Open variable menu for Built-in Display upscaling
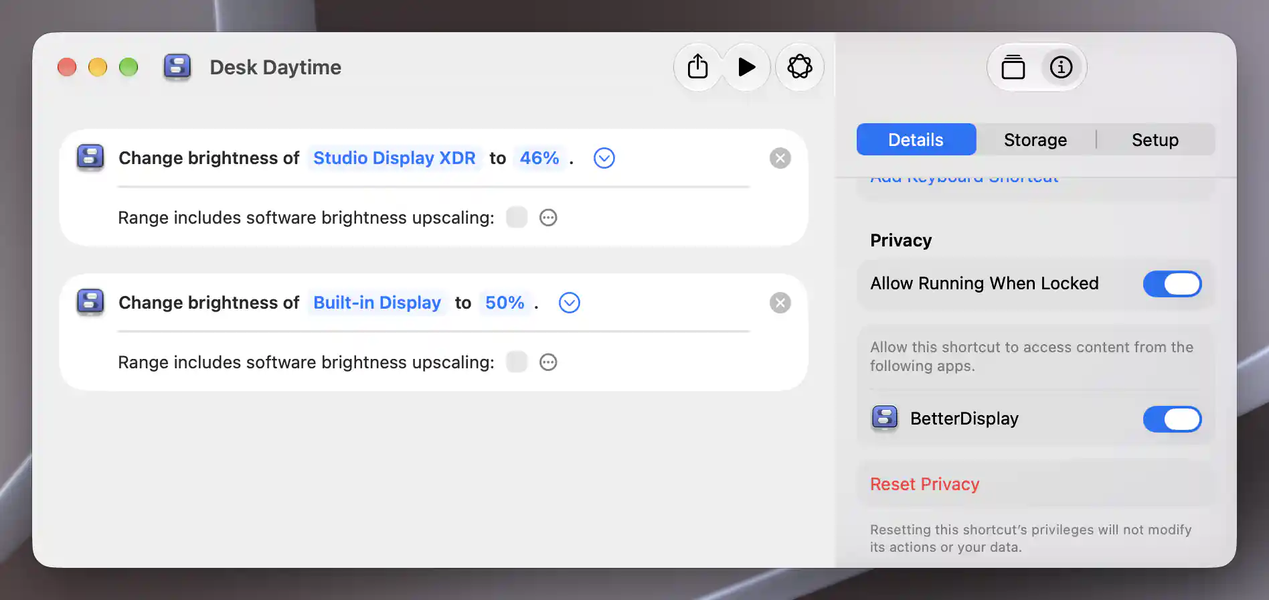This screenshot has width=1269, height=600. tap(548, 362)
